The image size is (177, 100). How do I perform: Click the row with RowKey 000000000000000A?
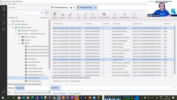pos(113,59)
